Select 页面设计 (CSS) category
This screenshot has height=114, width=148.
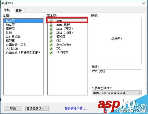[16, 44]
